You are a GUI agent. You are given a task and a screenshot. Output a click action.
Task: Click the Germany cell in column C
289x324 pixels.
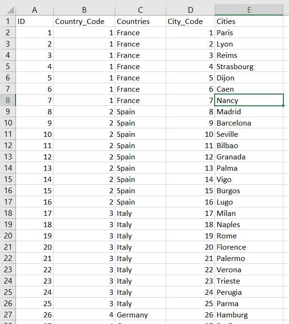pyautogui.click(x=140, y=315)
